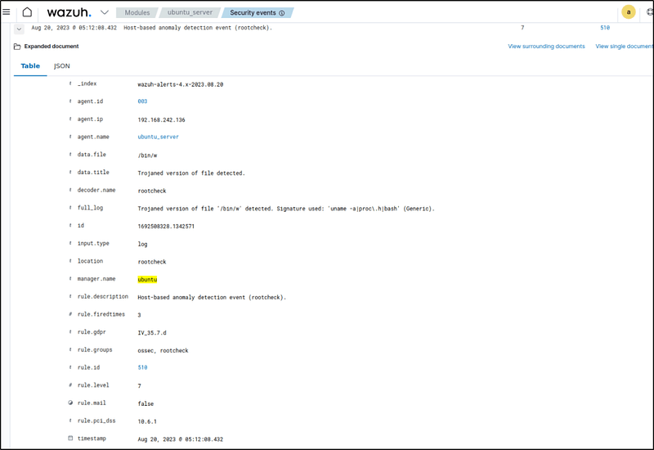Open the user avatar menu
This screenshot has height=450, width=654.
tap(628, 12)
